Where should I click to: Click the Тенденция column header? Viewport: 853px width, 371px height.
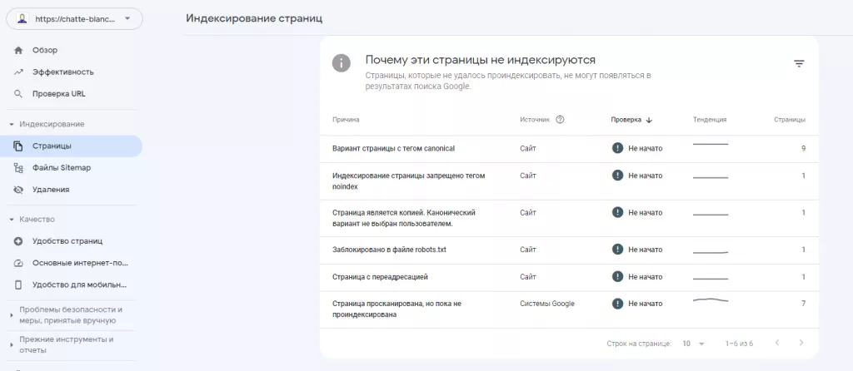tap(710, 120)
